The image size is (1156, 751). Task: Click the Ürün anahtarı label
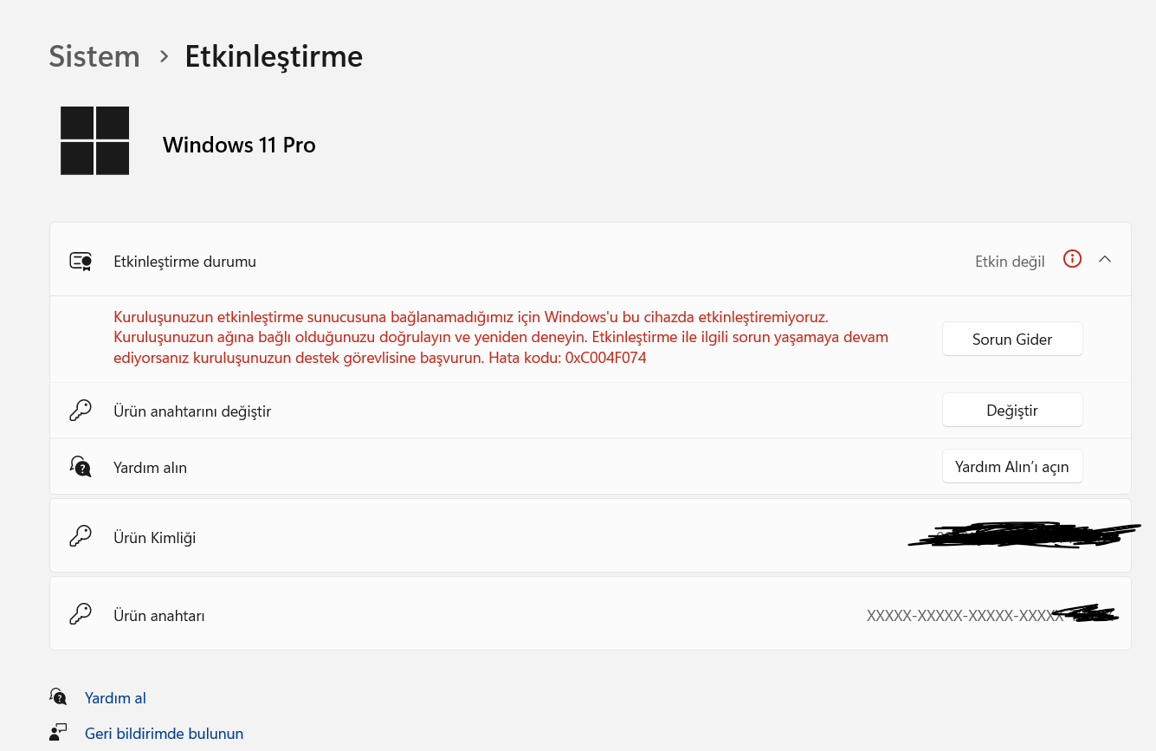pos(158,616)
